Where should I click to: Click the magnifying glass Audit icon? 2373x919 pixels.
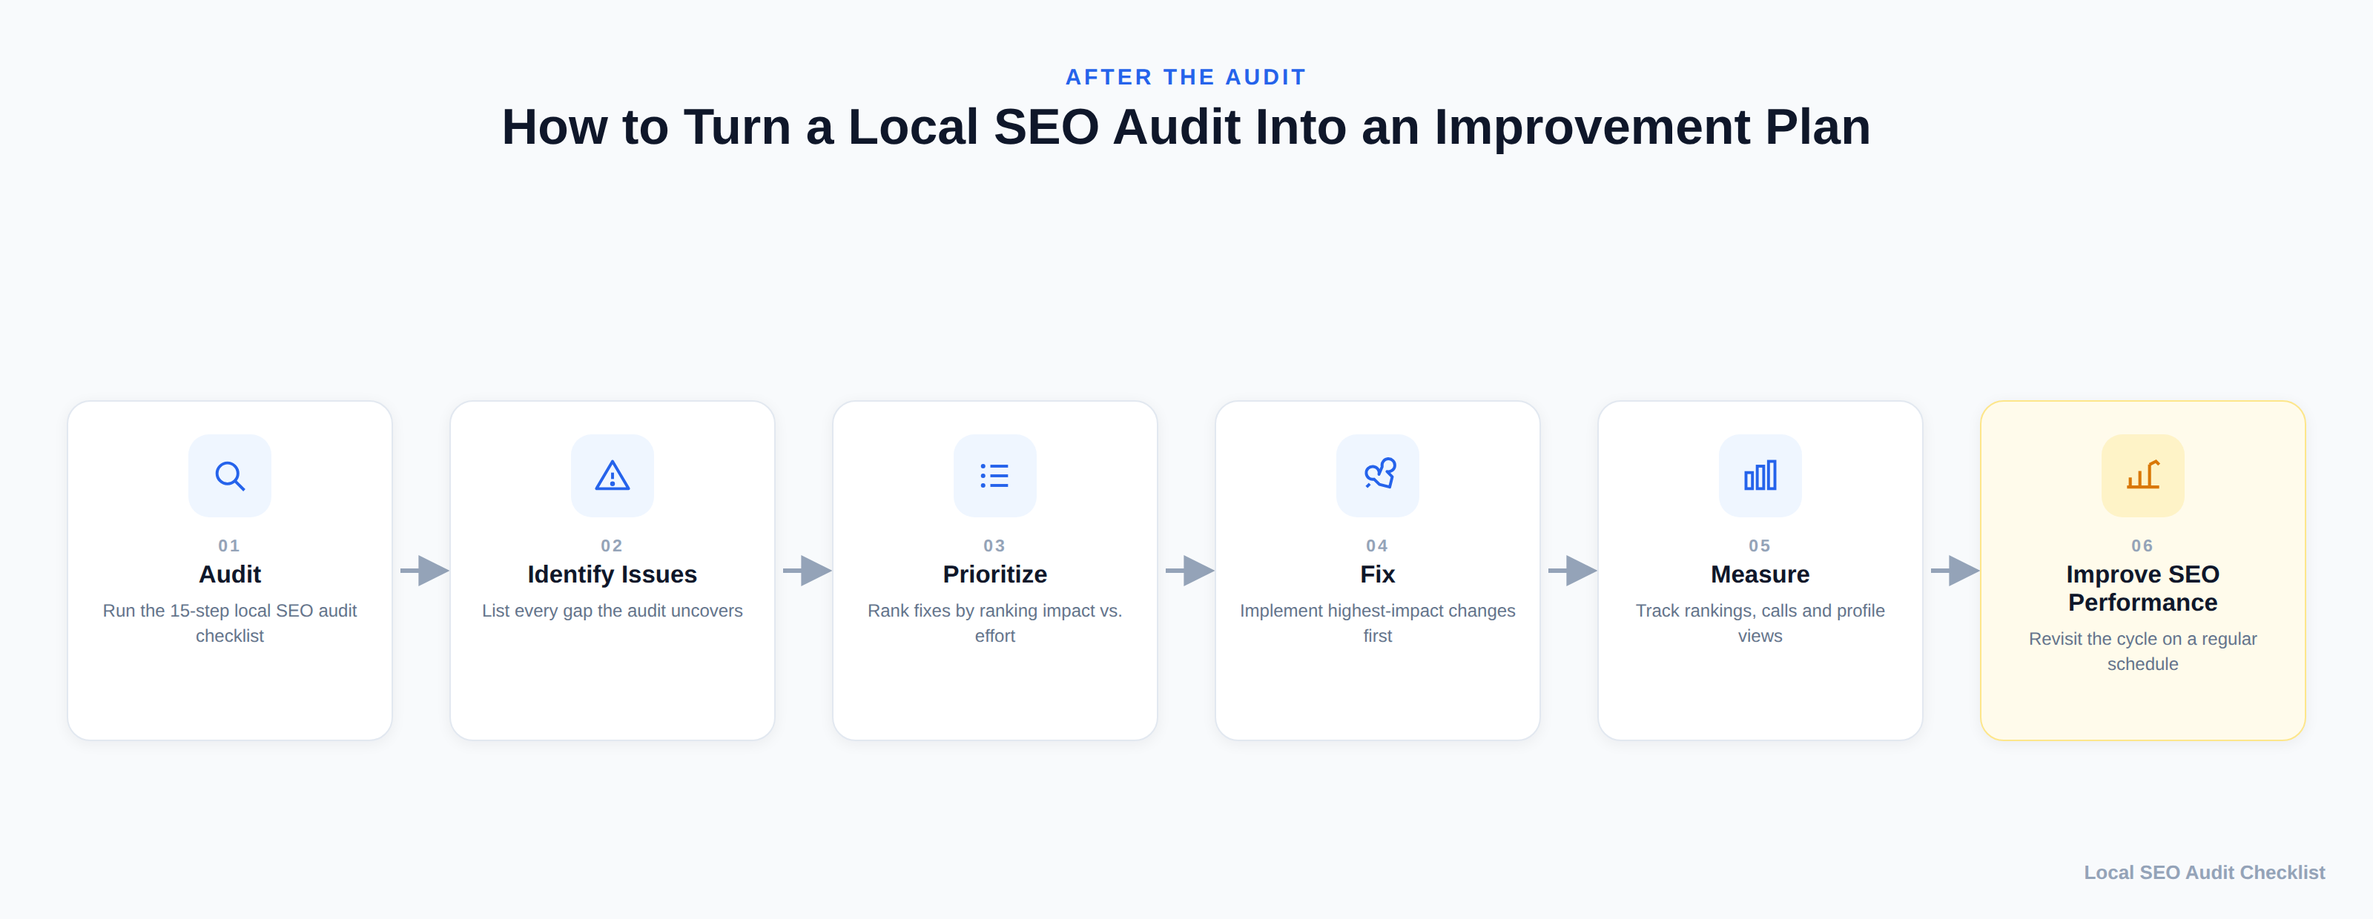click(229, 475)
